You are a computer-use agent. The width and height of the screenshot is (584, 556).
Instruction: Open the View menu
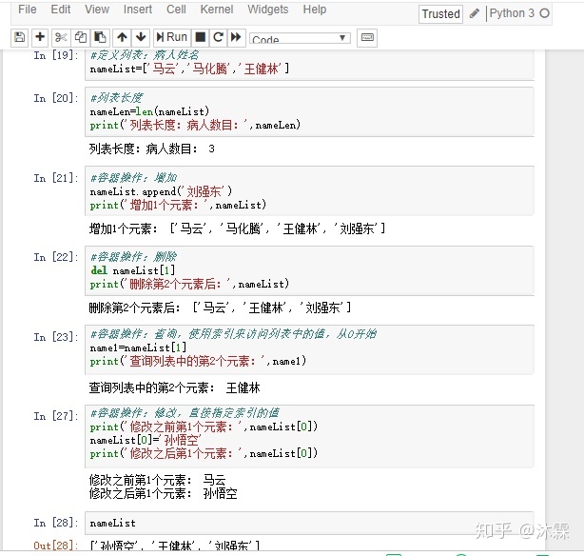[97, 10]
